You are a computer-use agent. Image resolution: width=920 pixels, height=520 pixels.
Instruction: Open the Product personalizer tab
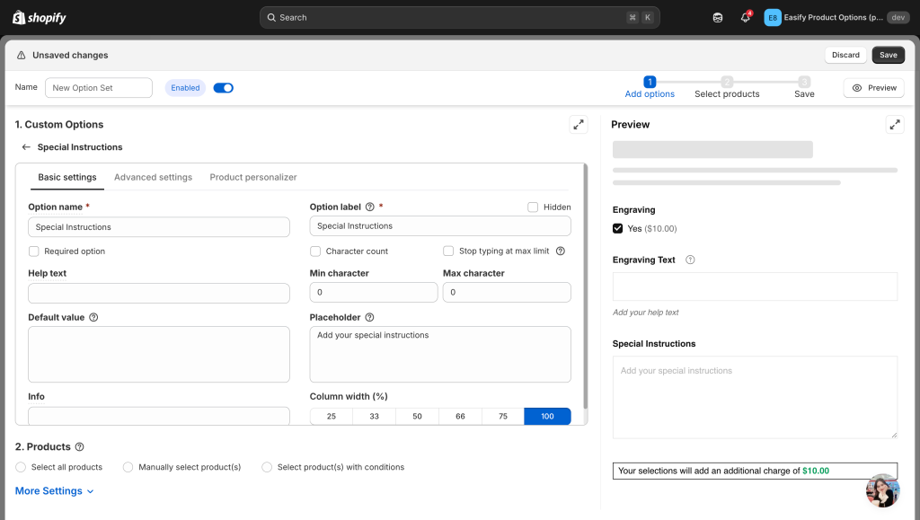(253, 178)
